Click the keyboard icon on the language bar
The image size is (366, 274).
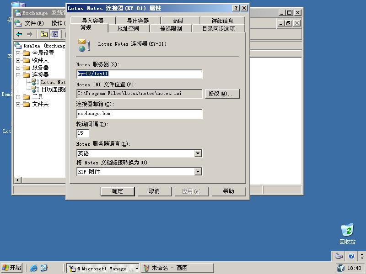(339, 256)
